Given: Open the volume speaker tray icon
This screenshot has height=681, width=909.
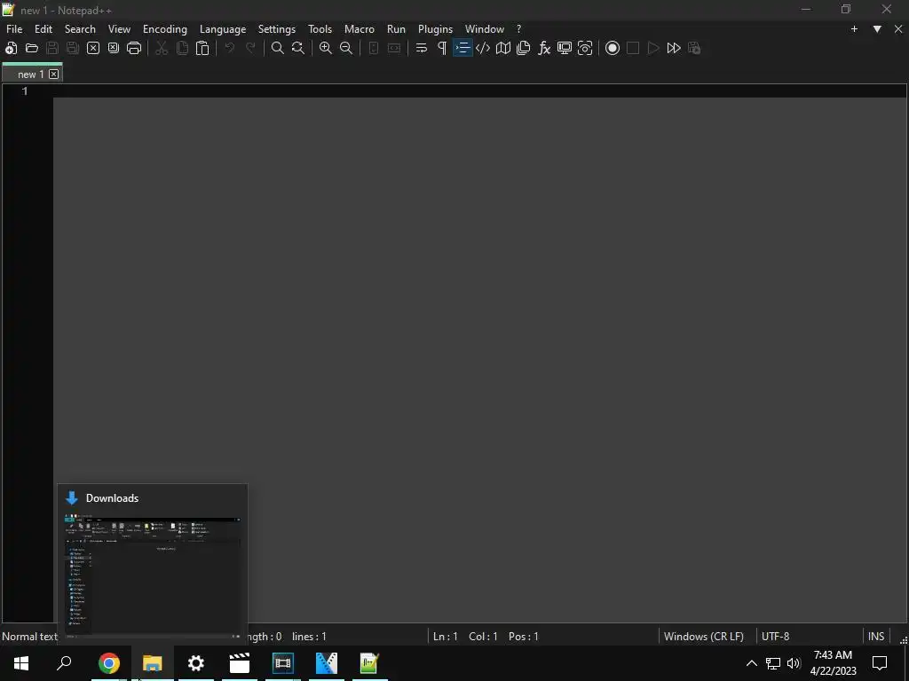Looking at the screenshot, I should (x=794, y=663).
